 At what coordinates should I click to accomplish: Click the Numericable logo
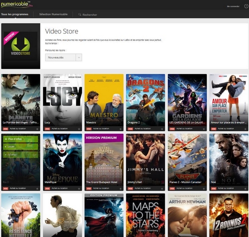[16, 4]
